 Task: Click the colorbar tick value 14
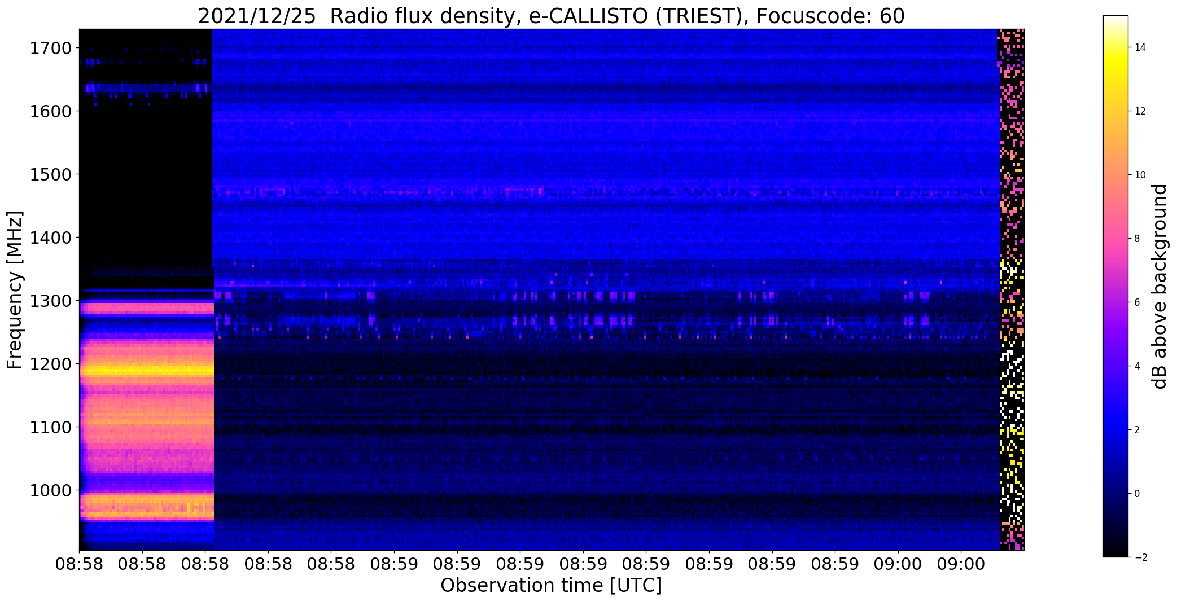pos(1140,47)
